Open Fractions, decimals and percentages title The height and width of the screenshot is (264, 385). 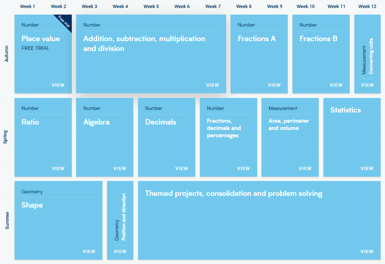[224, 128]
